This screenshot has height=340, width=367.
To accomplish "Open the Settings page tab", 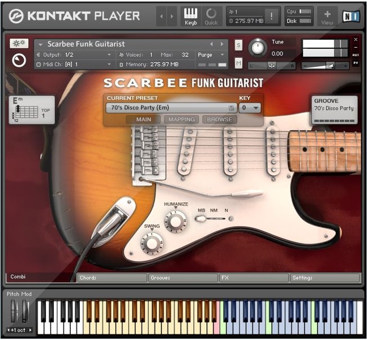I will coord(325,278).
